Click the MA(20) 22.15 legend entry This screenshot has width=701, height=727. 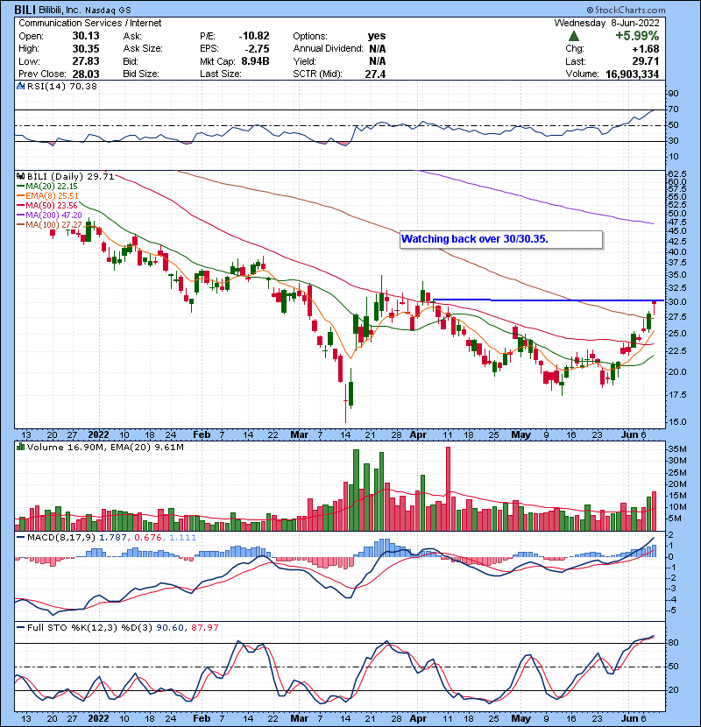(x=47, y=186)
